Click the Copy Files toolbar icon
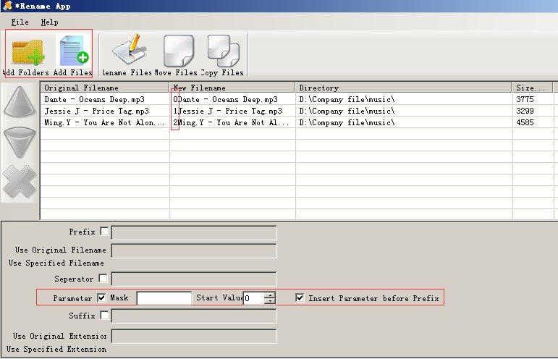 pyautogui.click(x=224, y=51)
